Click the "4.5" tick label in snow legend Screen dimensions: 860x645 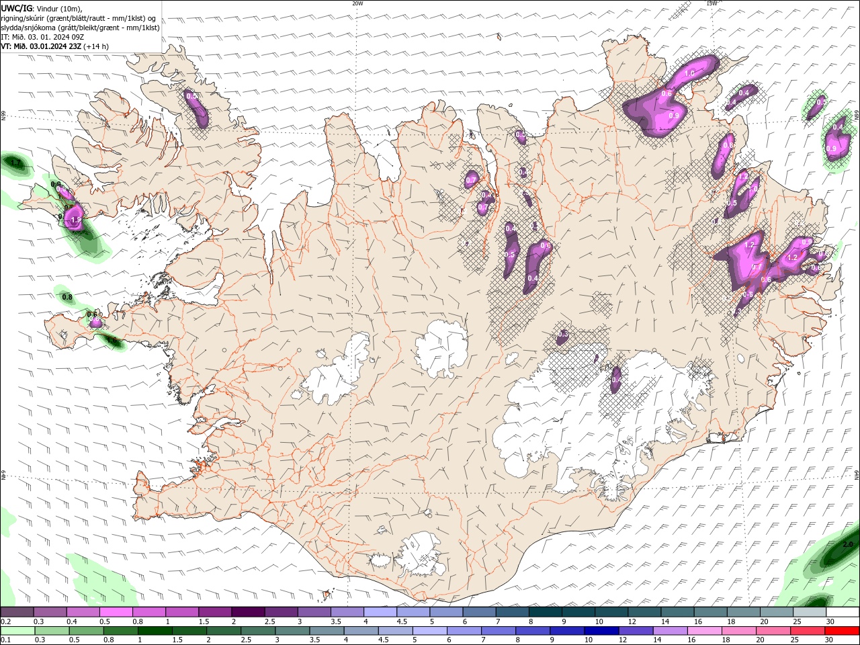click(x=402, y=621)
